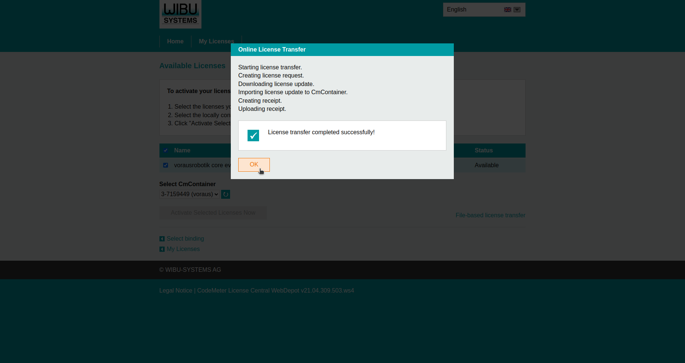
Task: Open the My Licenses navigation tab
Action: pyautogui.click(x=216, y=41)
